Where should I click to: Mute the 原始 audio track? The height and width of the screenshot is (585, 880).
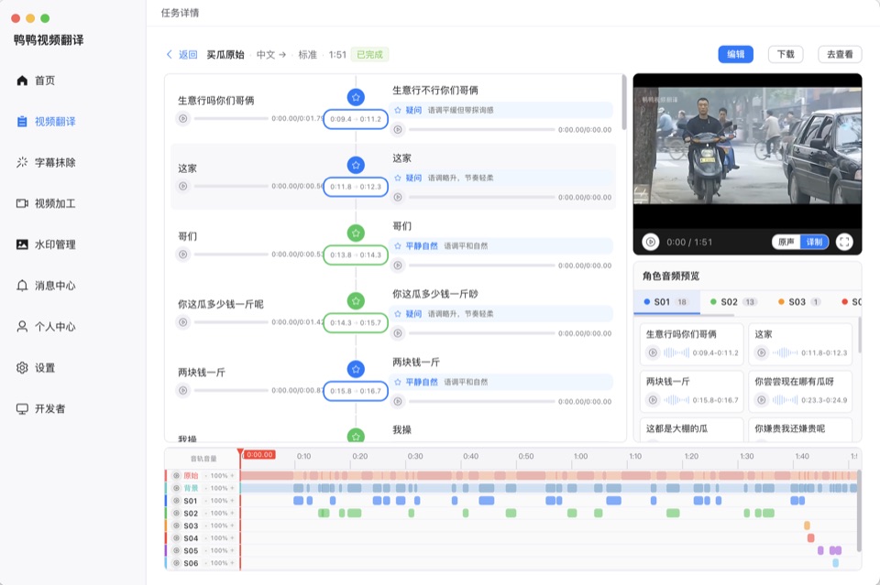176,475
